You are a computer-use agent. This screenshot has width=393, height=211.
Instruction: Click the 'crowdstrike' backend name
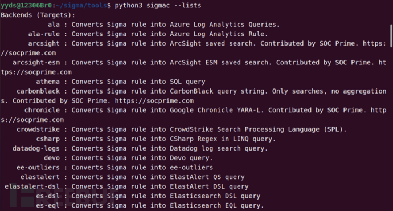(38, 129)
